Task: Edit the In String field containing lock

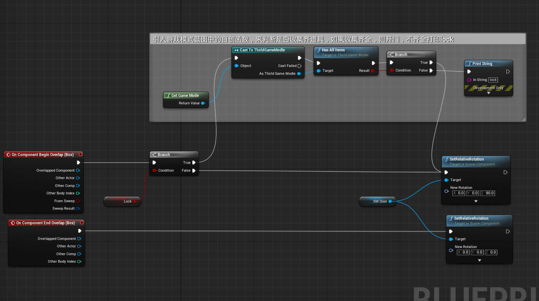Action: click(493, 80)
